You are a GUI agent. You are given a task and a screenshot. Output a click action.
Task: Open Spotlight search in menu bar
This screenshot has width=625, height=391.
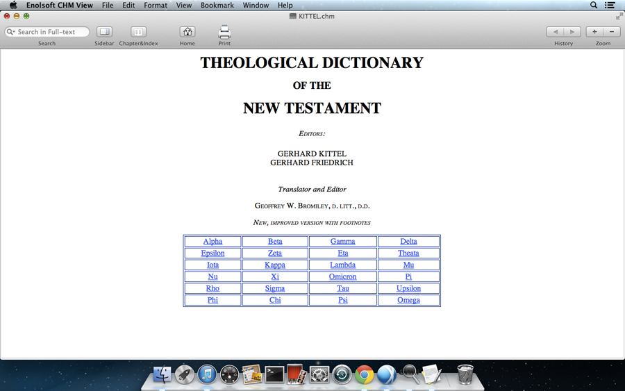coord(594,5)
